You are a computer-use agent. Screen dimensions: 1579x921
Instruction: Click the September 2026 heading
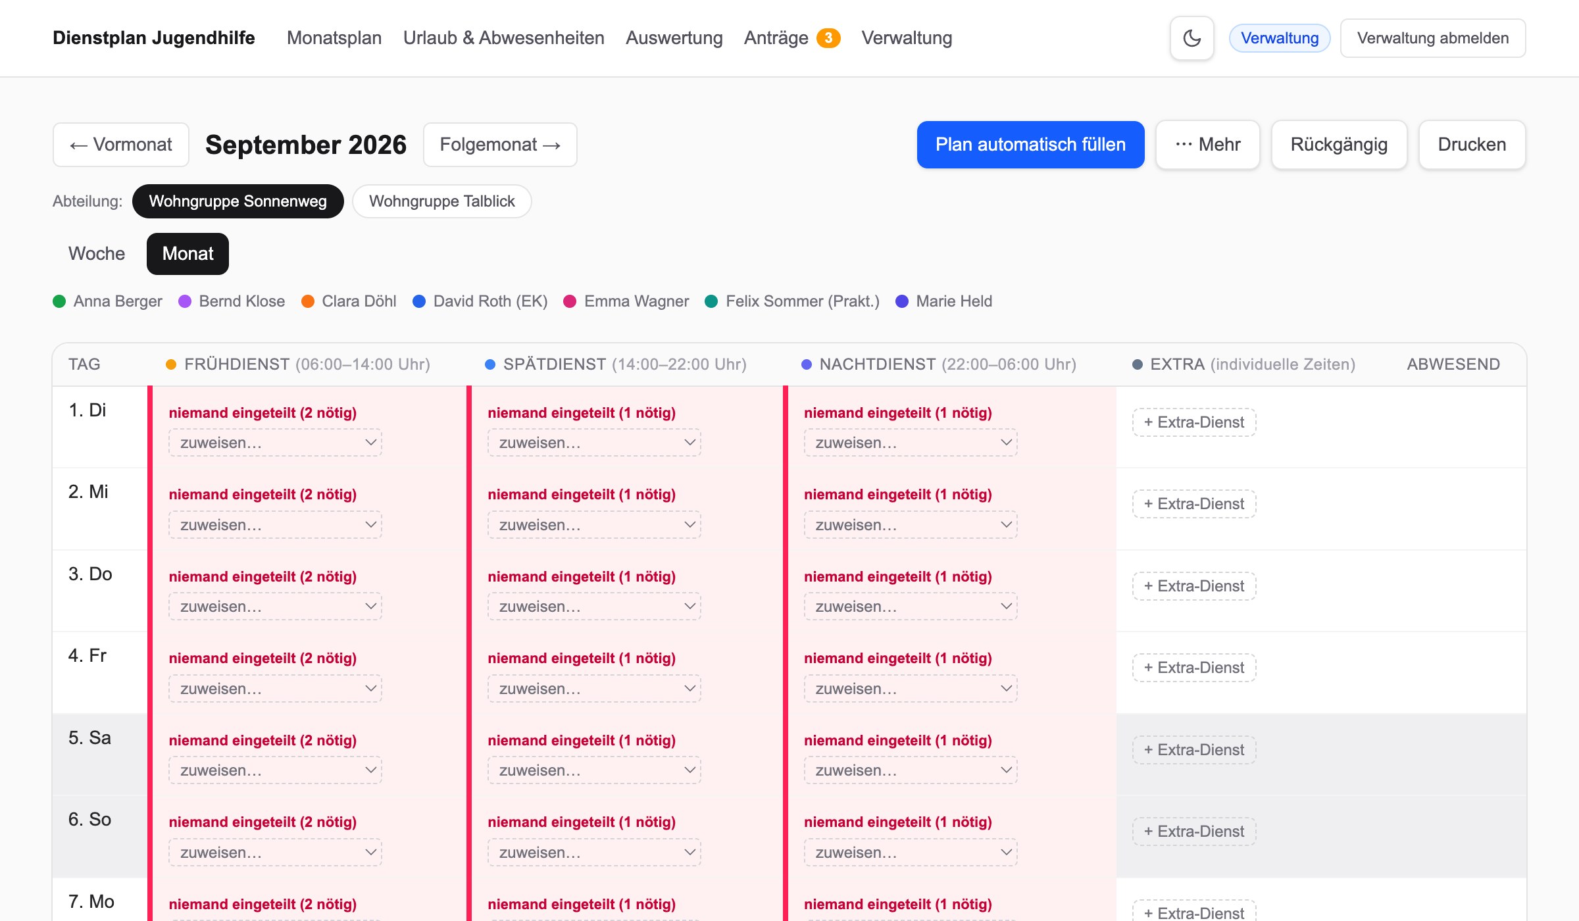306,145
